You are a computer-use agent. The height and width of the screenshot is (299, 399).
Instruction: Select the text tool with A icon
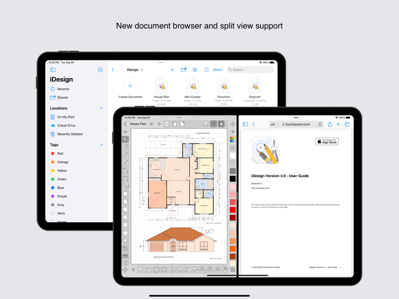[x=125, y=248]
